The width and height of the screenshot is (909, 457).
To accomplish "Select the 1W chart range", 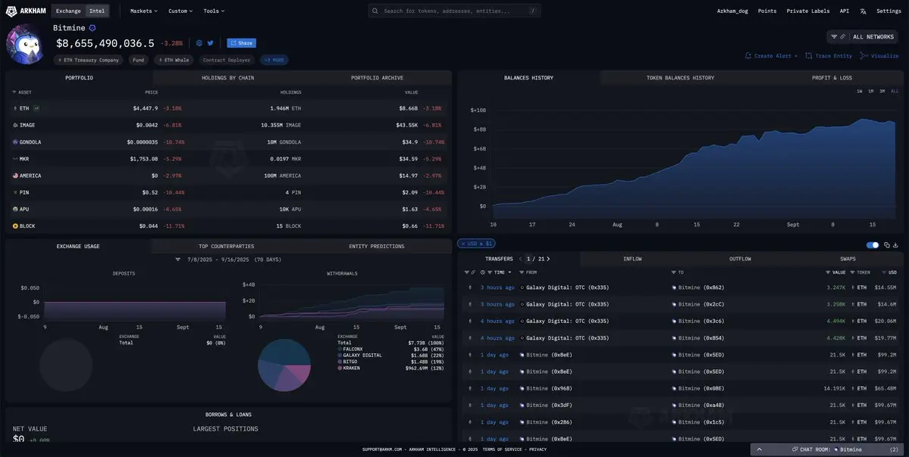I will [859, 92].
